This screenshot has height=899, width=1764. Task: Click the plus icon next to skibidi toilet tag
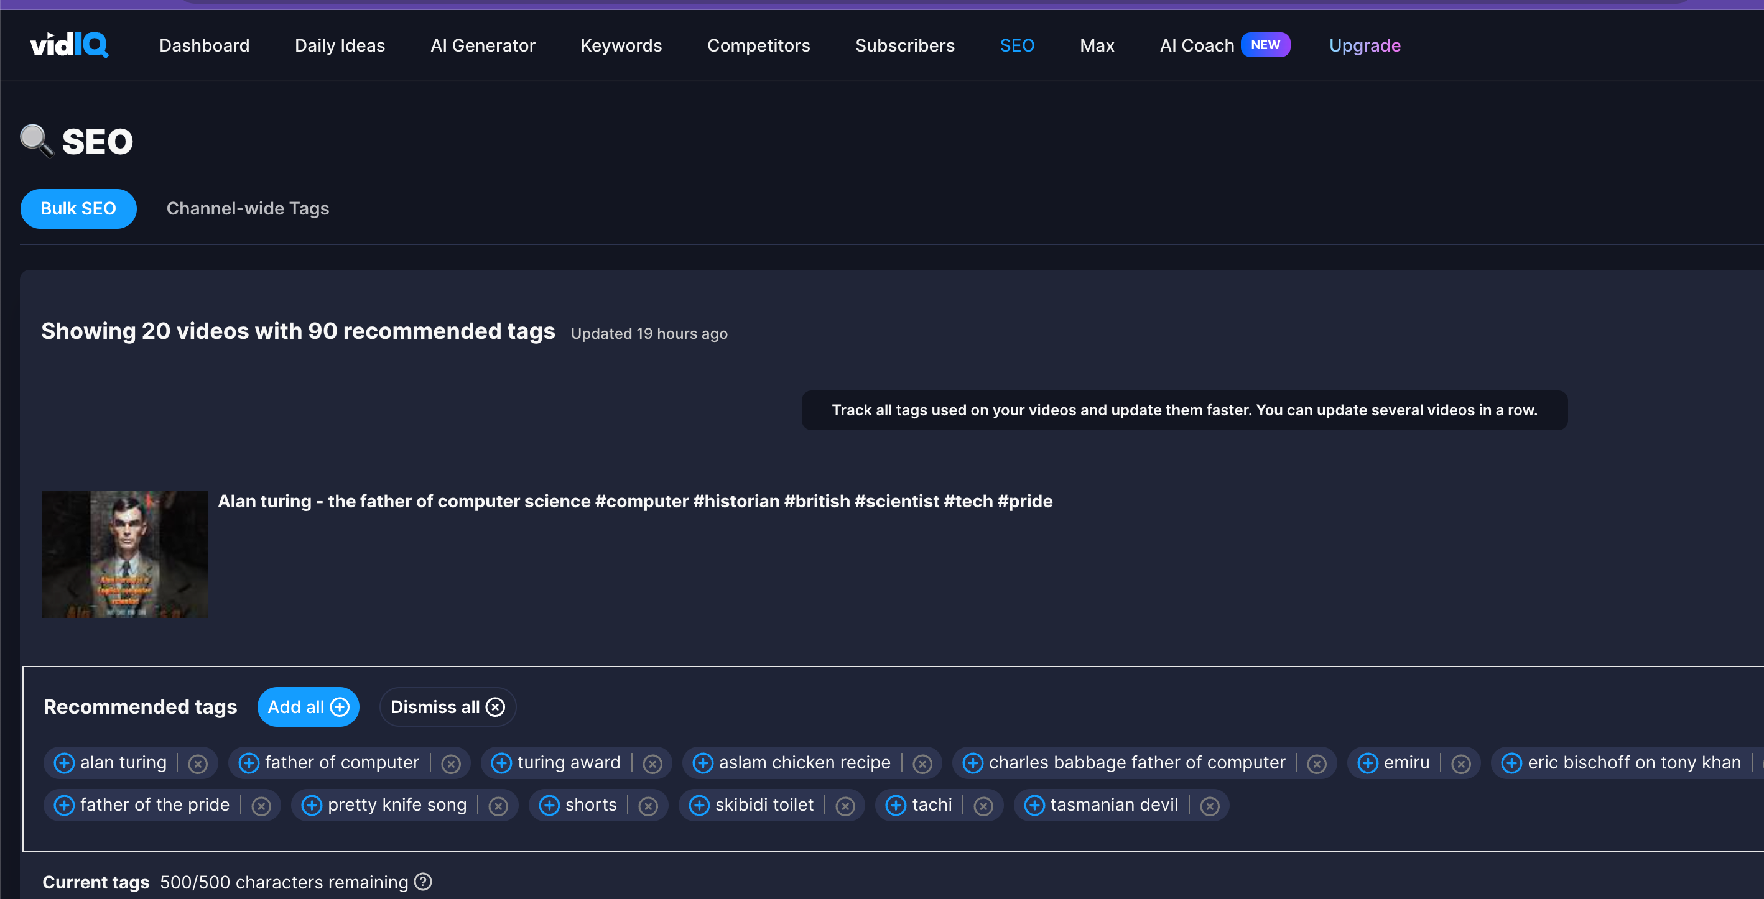tap(699, 805)
